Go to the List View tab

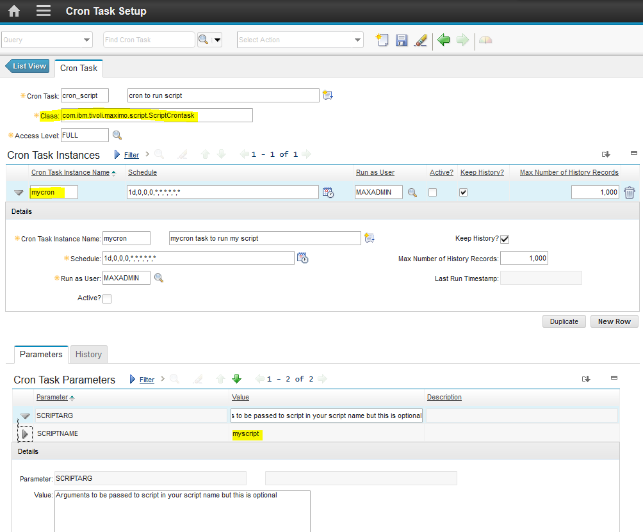click(x=28, y=65)
